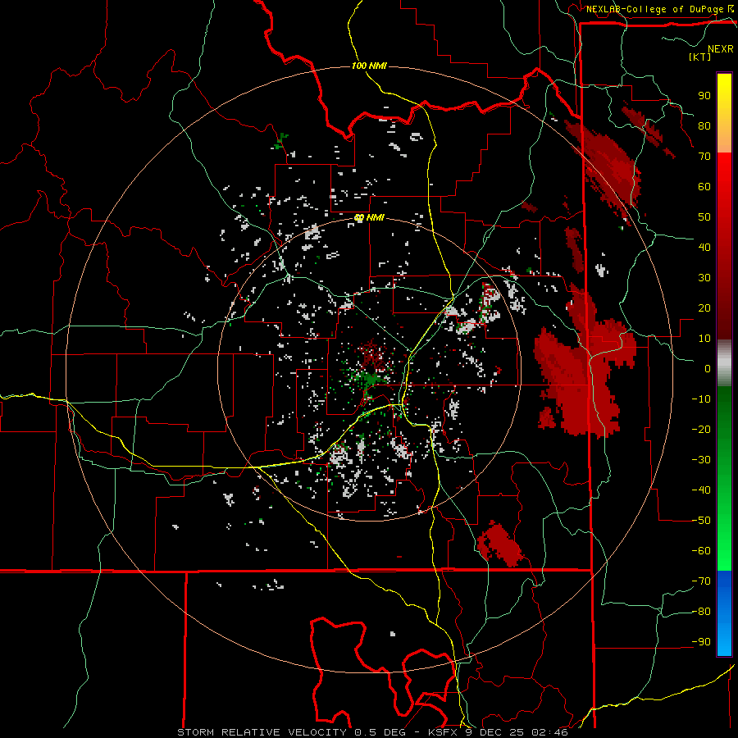The height and width of the screenshot is (738, 738).
Task: Click the "02:46" timestamp
Action: click(549, 732)
